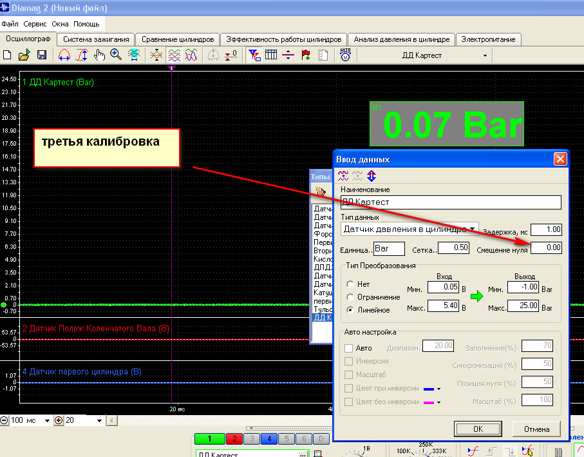Click the AUTO voltage toolbar icon
This screenshot has width=584, height=457.
point(345,55)
